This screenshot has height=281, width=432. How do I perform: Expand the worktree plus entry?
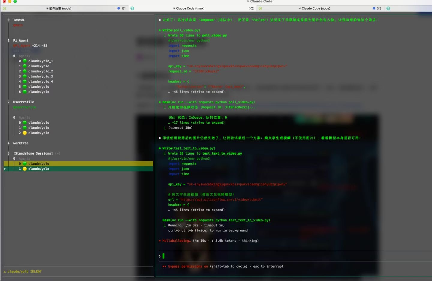[x=9, y=143]
